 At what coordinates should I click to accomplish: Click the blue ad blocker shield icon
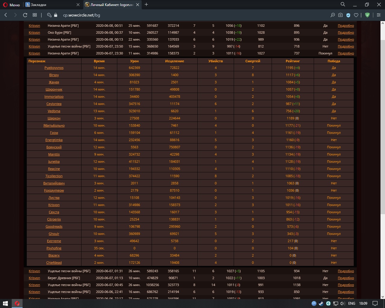(x=348, y=15)
